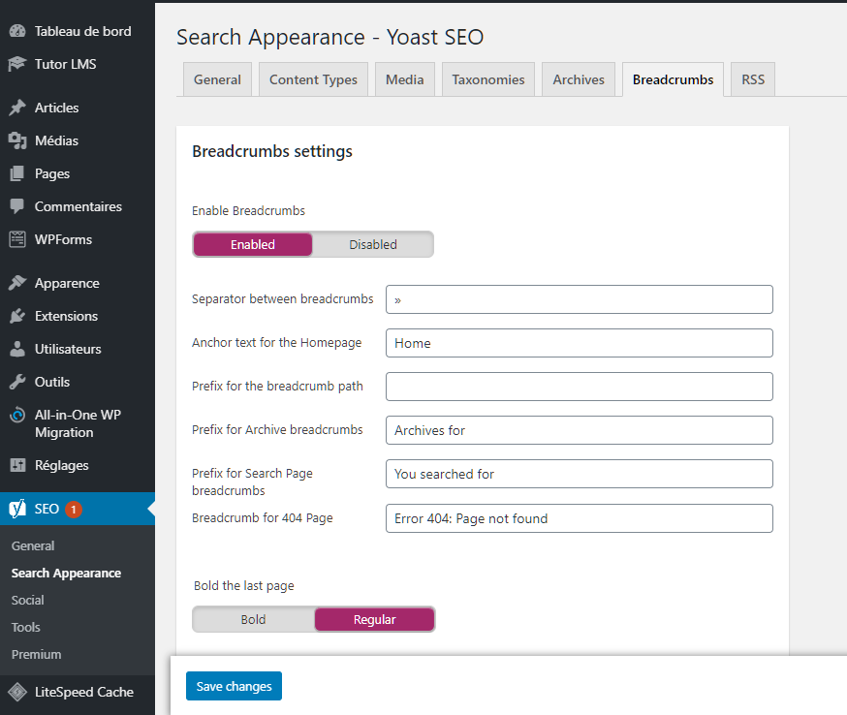This screenshot has width=847, height=715.
Task: Disable breadcrumbs using the Disabled toggle
Action: (373, 244)
